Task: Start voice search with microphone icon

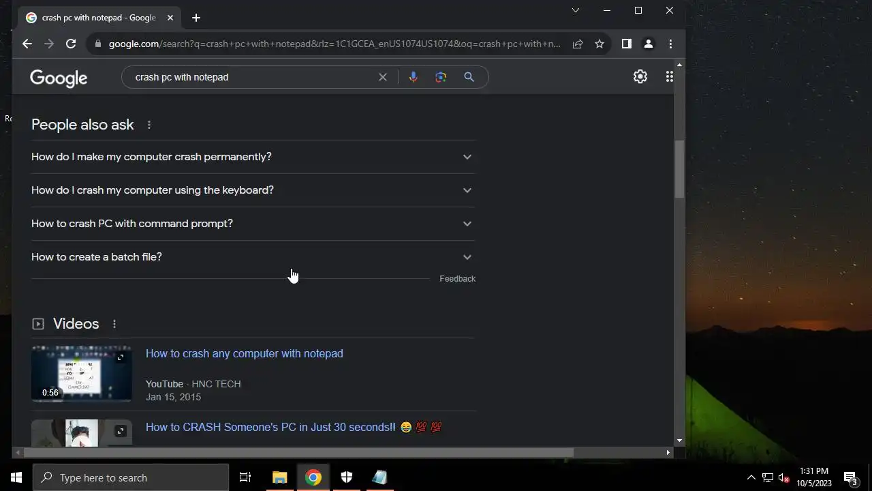Action: 413,77
